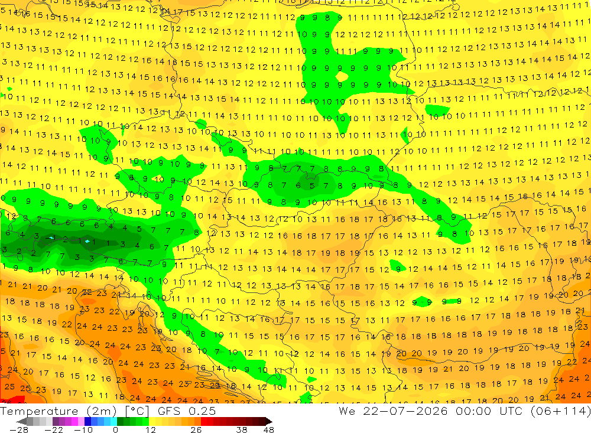Click the dark purple swatch in the legend
This screenshot has width=591, height=433.
point(56,421)
